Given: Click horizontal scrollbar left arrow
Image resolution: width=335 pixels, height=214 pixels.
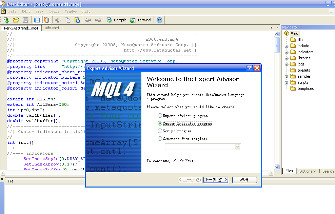Looking at the screenshot, I should click(3, 173).
